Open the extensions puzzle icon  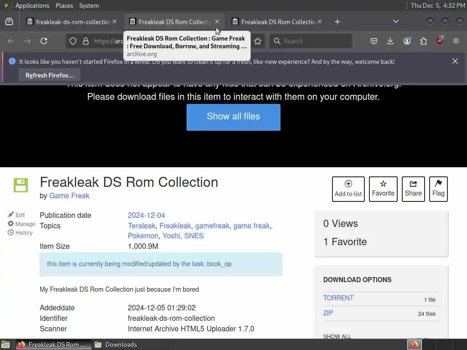tap(423, 41)
